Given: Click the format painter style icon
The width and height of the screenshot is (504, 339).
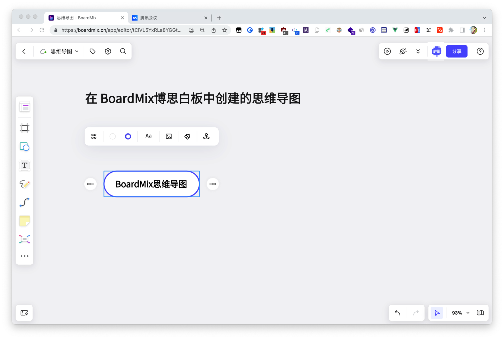Looking at the screenshot, I should click(187, 136).
